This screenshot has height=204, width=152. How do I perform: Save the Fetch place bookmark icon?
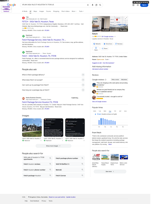click(x=96, y=49)
